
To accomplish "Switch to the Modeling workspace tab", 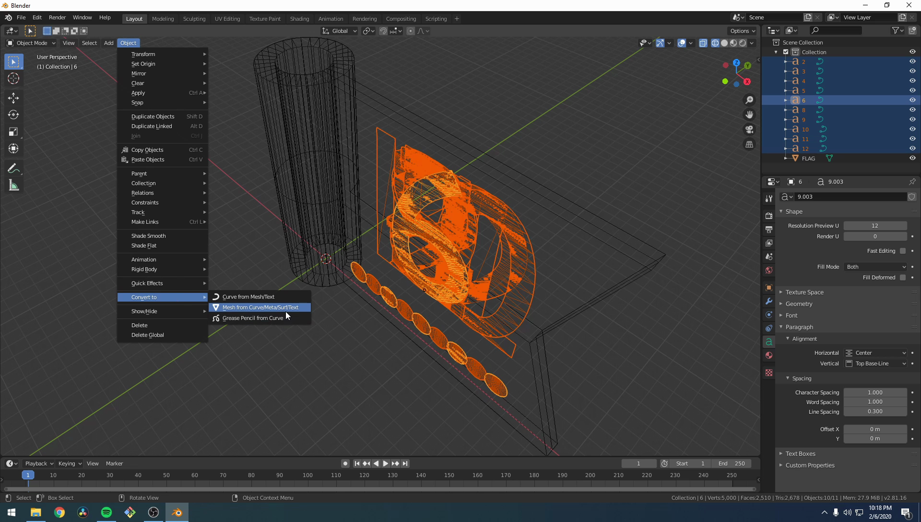I will pos(163,19).
